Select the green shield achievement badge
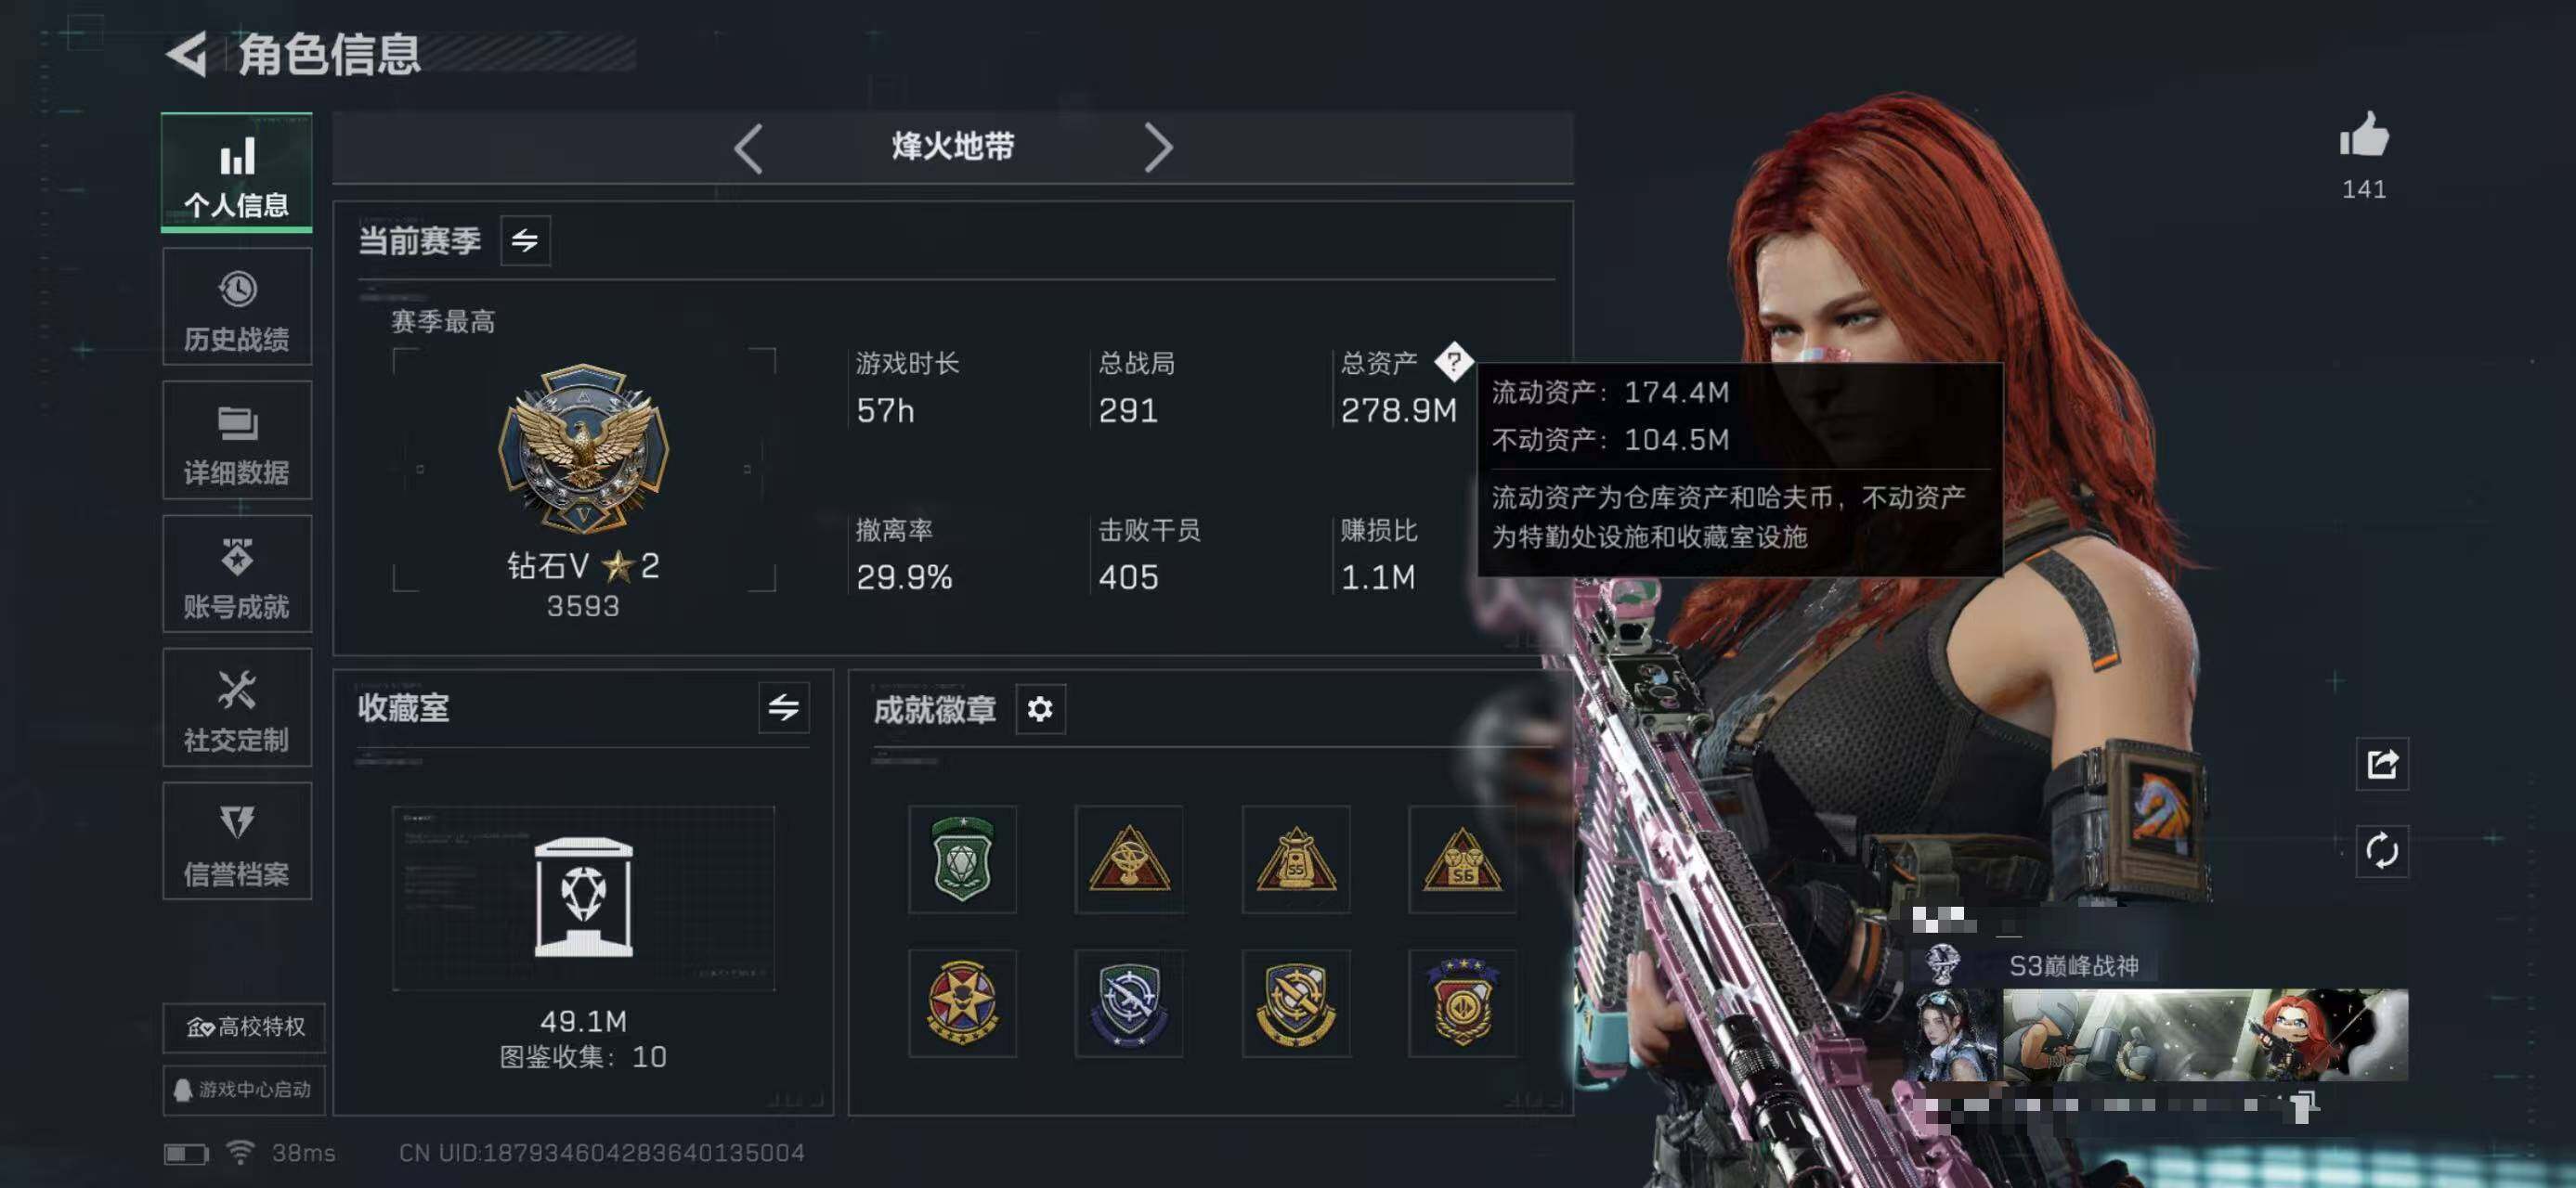The image size is (2576, 1188). pos(962,859)
